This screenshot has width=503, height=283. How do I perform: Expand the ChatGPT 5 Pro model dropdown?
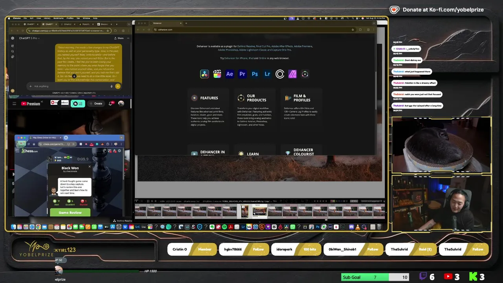point(29,38)
